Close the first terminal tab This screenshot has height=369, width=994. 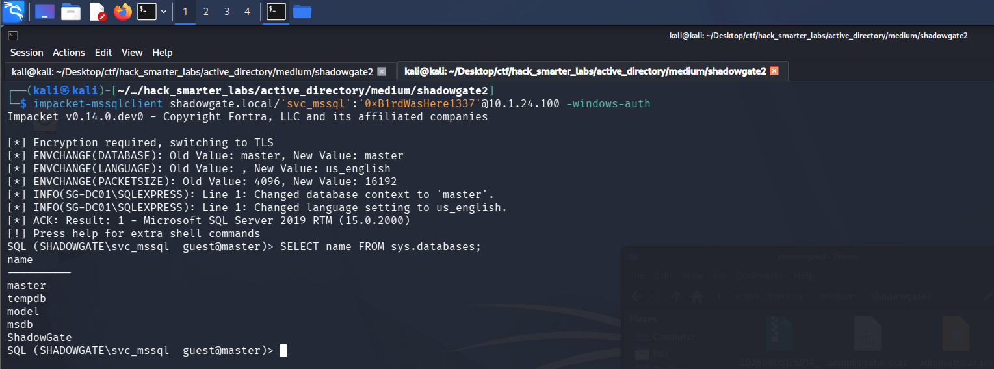pos(382,71)
